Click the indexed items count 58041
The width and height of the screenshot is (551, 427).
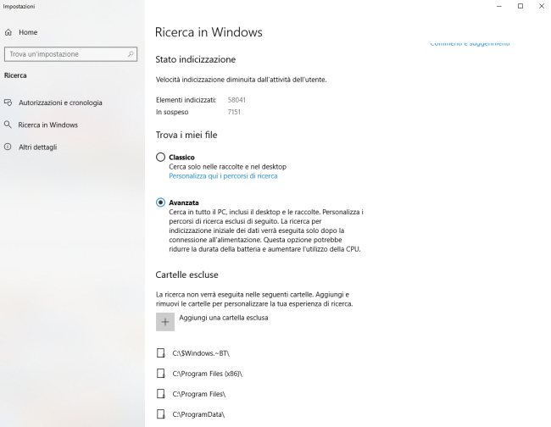click(x=237, y=100)
